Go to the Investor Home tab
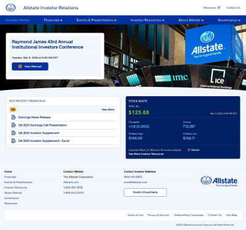 click(x=17, y=20)
